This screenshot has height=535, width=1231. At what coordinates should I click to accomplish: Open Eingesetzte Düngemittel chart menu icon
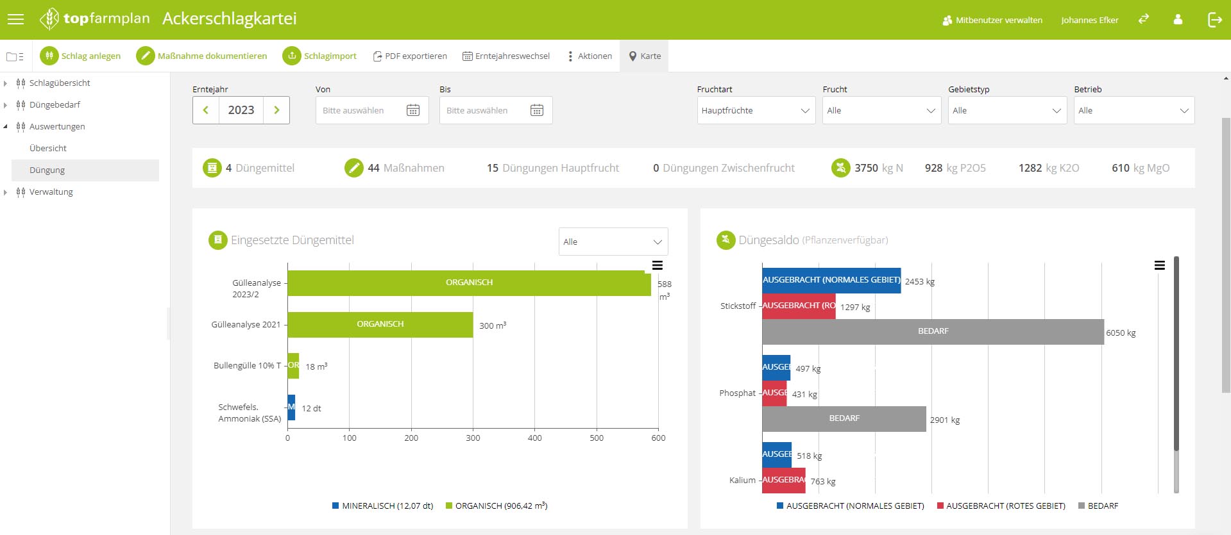click(x=658, y=265)
